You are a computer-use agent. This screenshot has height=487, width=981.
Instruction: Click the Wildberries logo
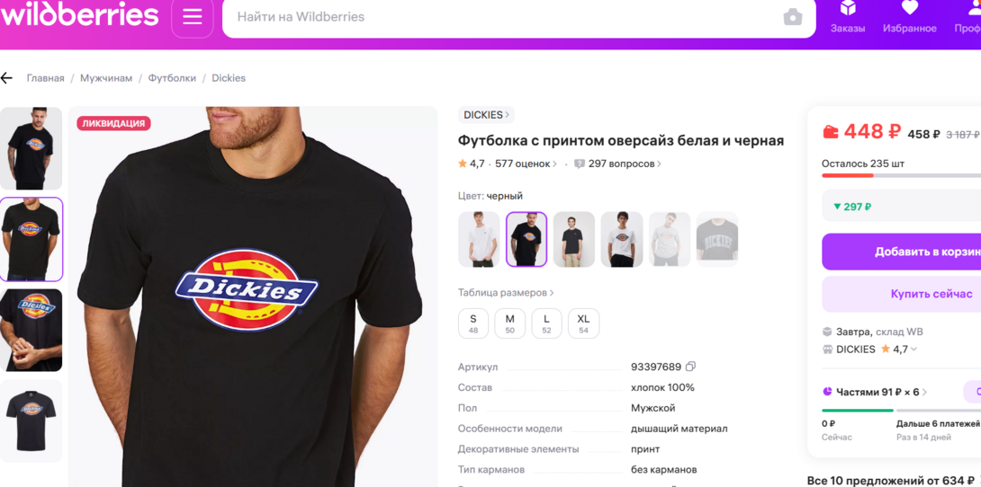click(79, 14)
